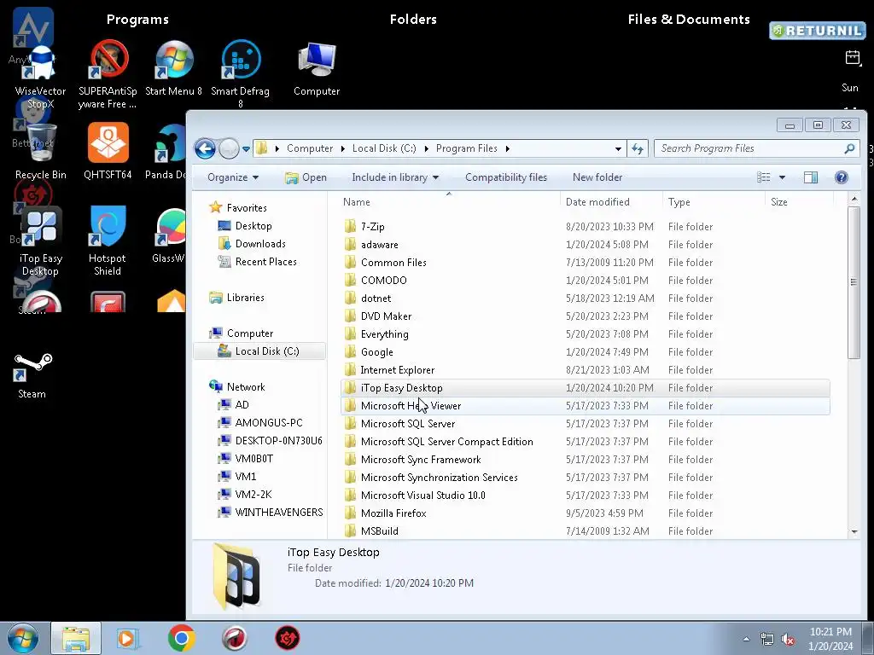874x655 pixels.
Task: Go back in Explorer navigation
Action: (x=205, y=148)
